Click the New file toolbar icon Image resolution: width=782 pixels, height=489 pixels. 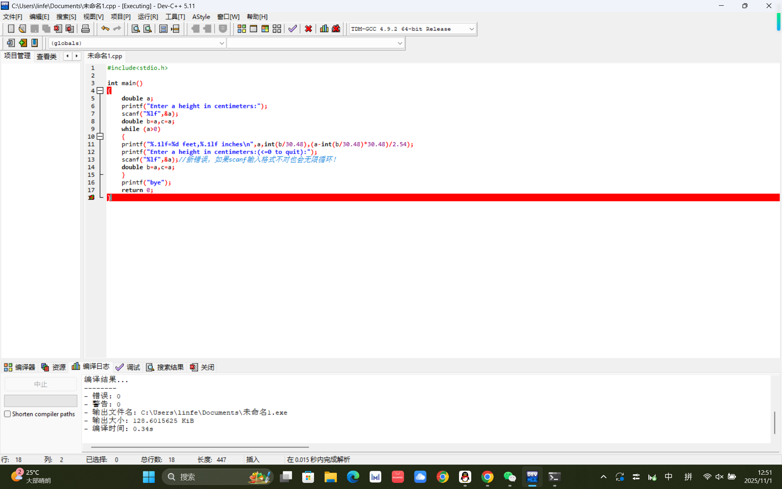pos(11,29)
